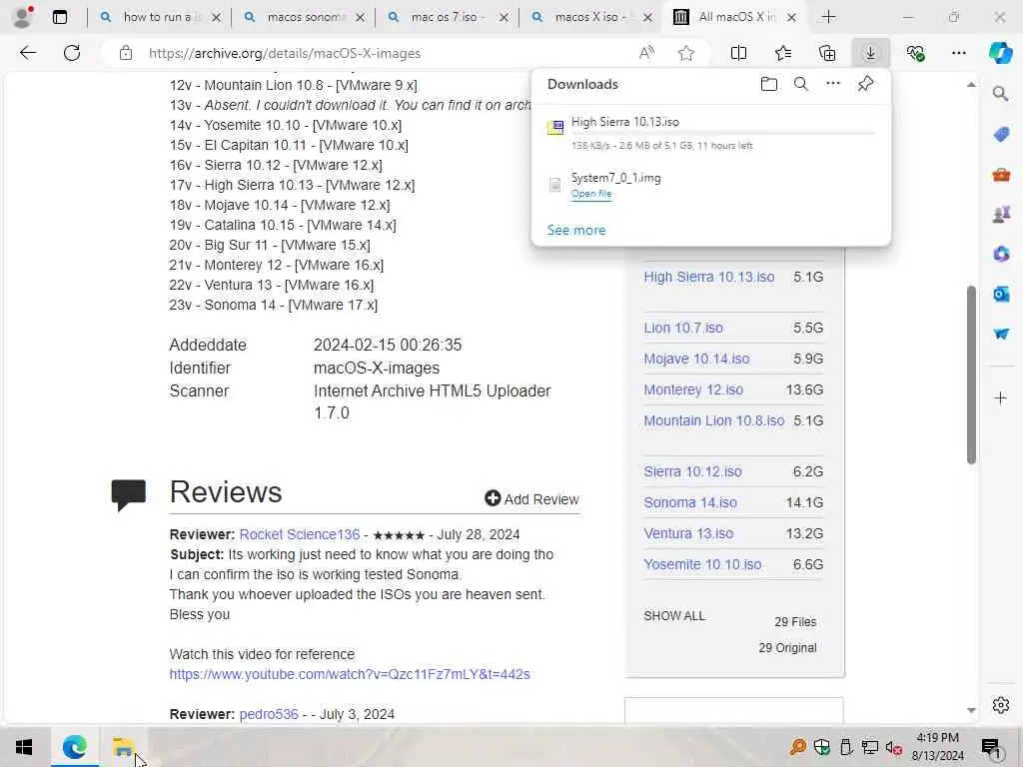Launch Copilot from the top-right icon

tap(1000, 53)
